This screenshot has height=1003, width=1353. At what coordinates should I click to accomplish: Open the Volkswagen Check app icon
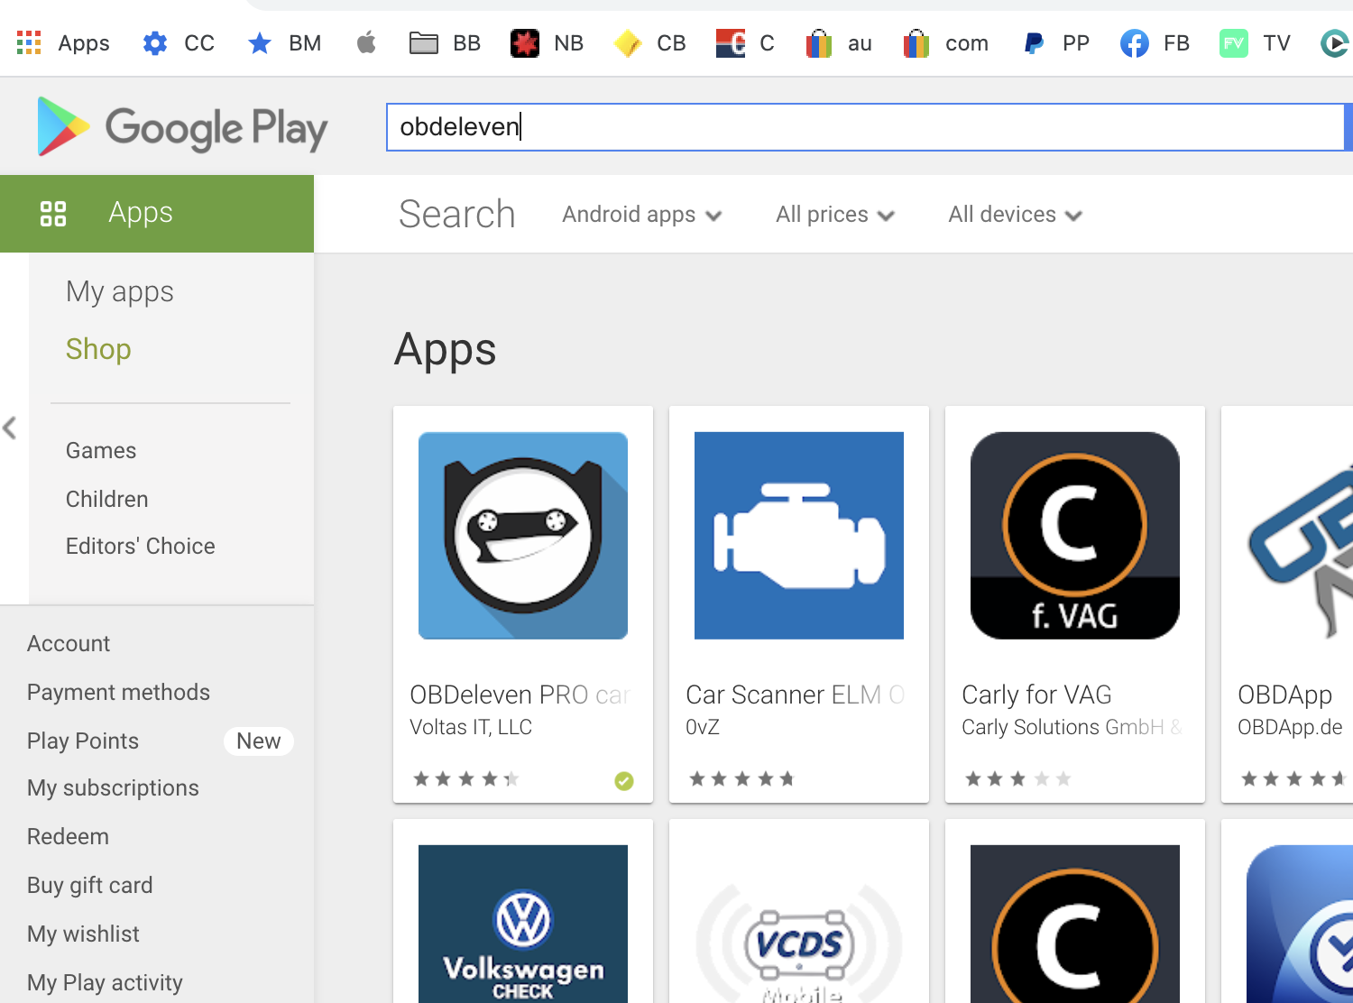point(522,924)
